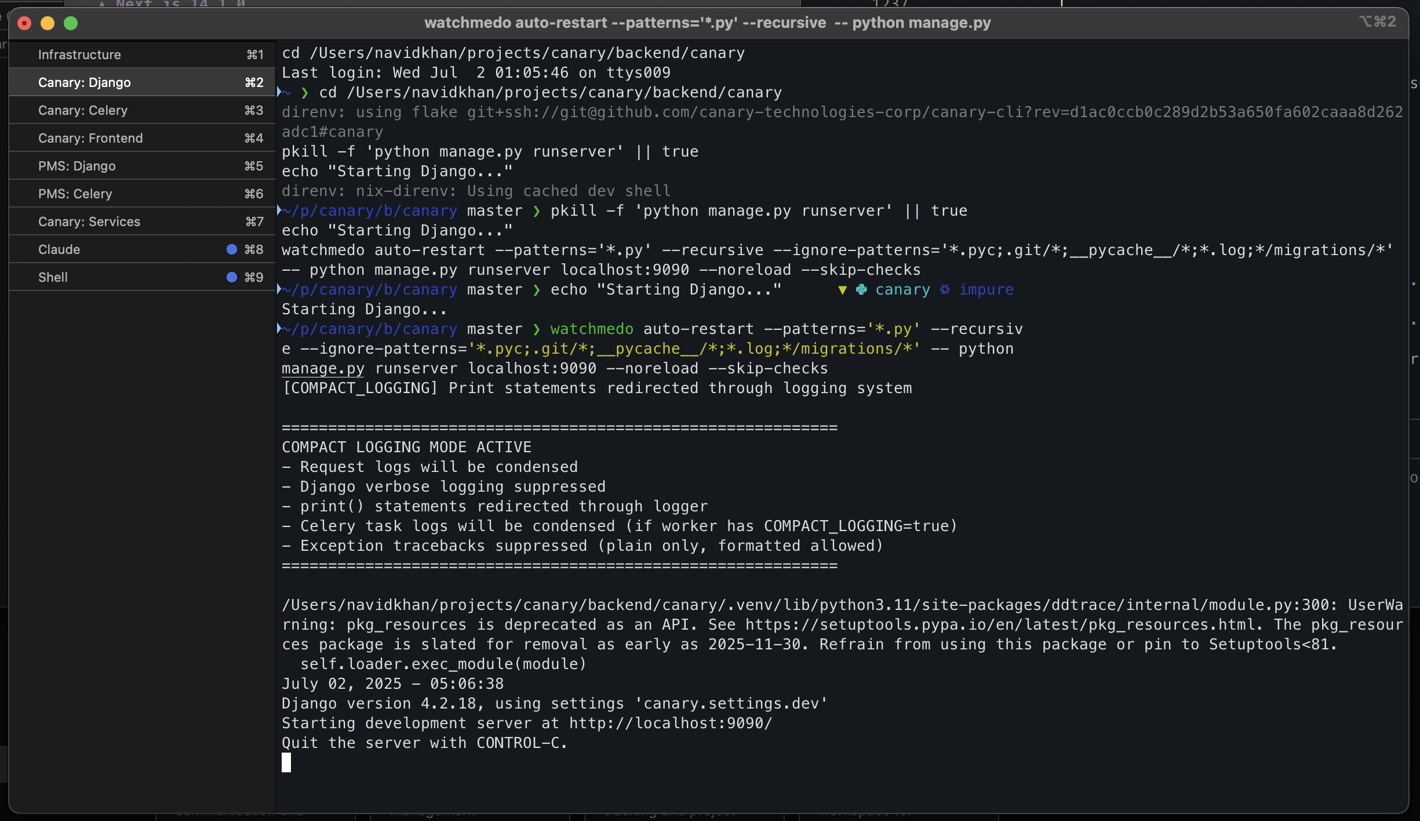The width and height of the screenshot is (1420, 821).
Task: Click the terminal cursor block at the bottom
Action: point(286,762)
